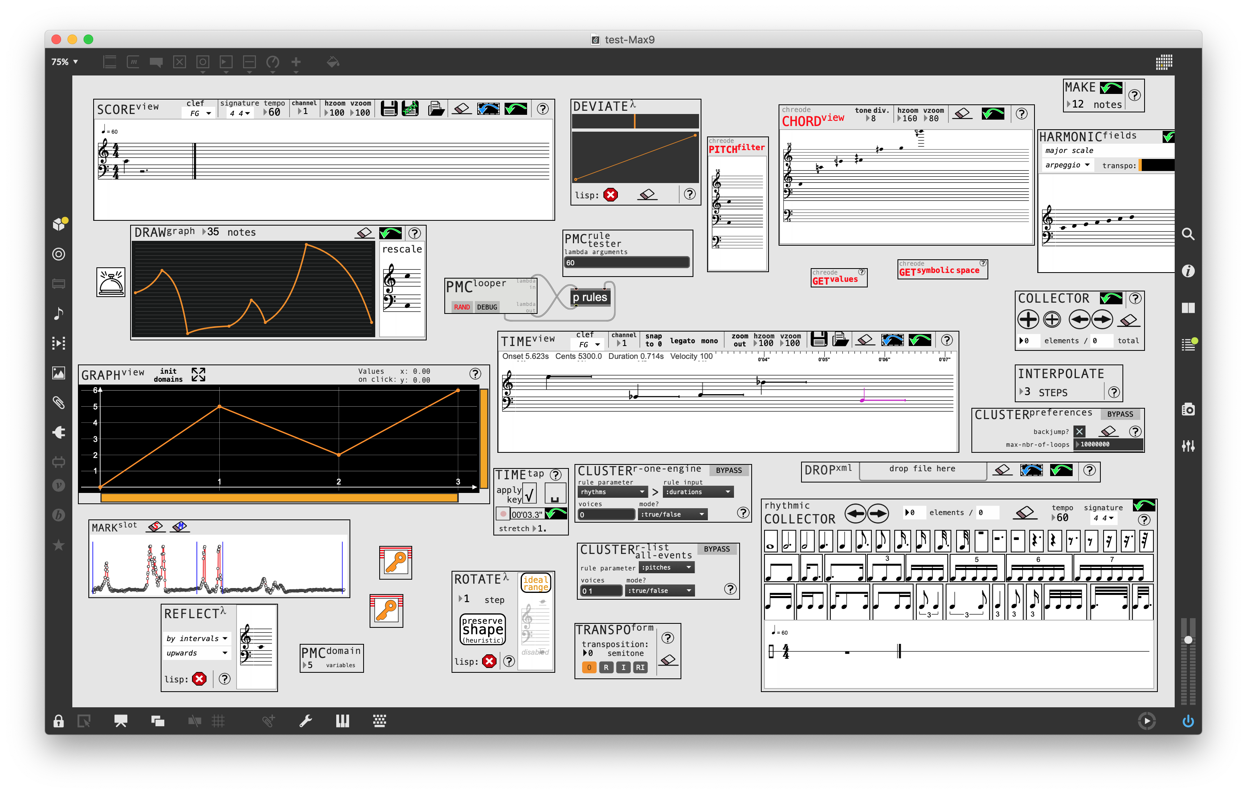Click the lower orange key icon

386,610
